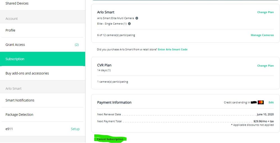
Task: Click the Grant Access count (2)
Action: [77, 45]
